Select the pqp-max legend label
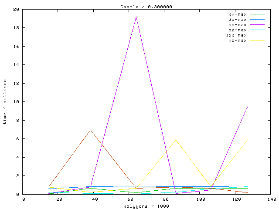 [236, 35]
